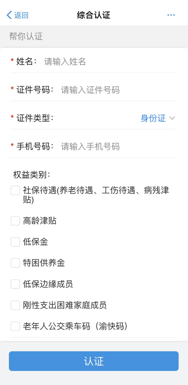
Task: Tap the back arrow icon
Action: click(9, 15)
